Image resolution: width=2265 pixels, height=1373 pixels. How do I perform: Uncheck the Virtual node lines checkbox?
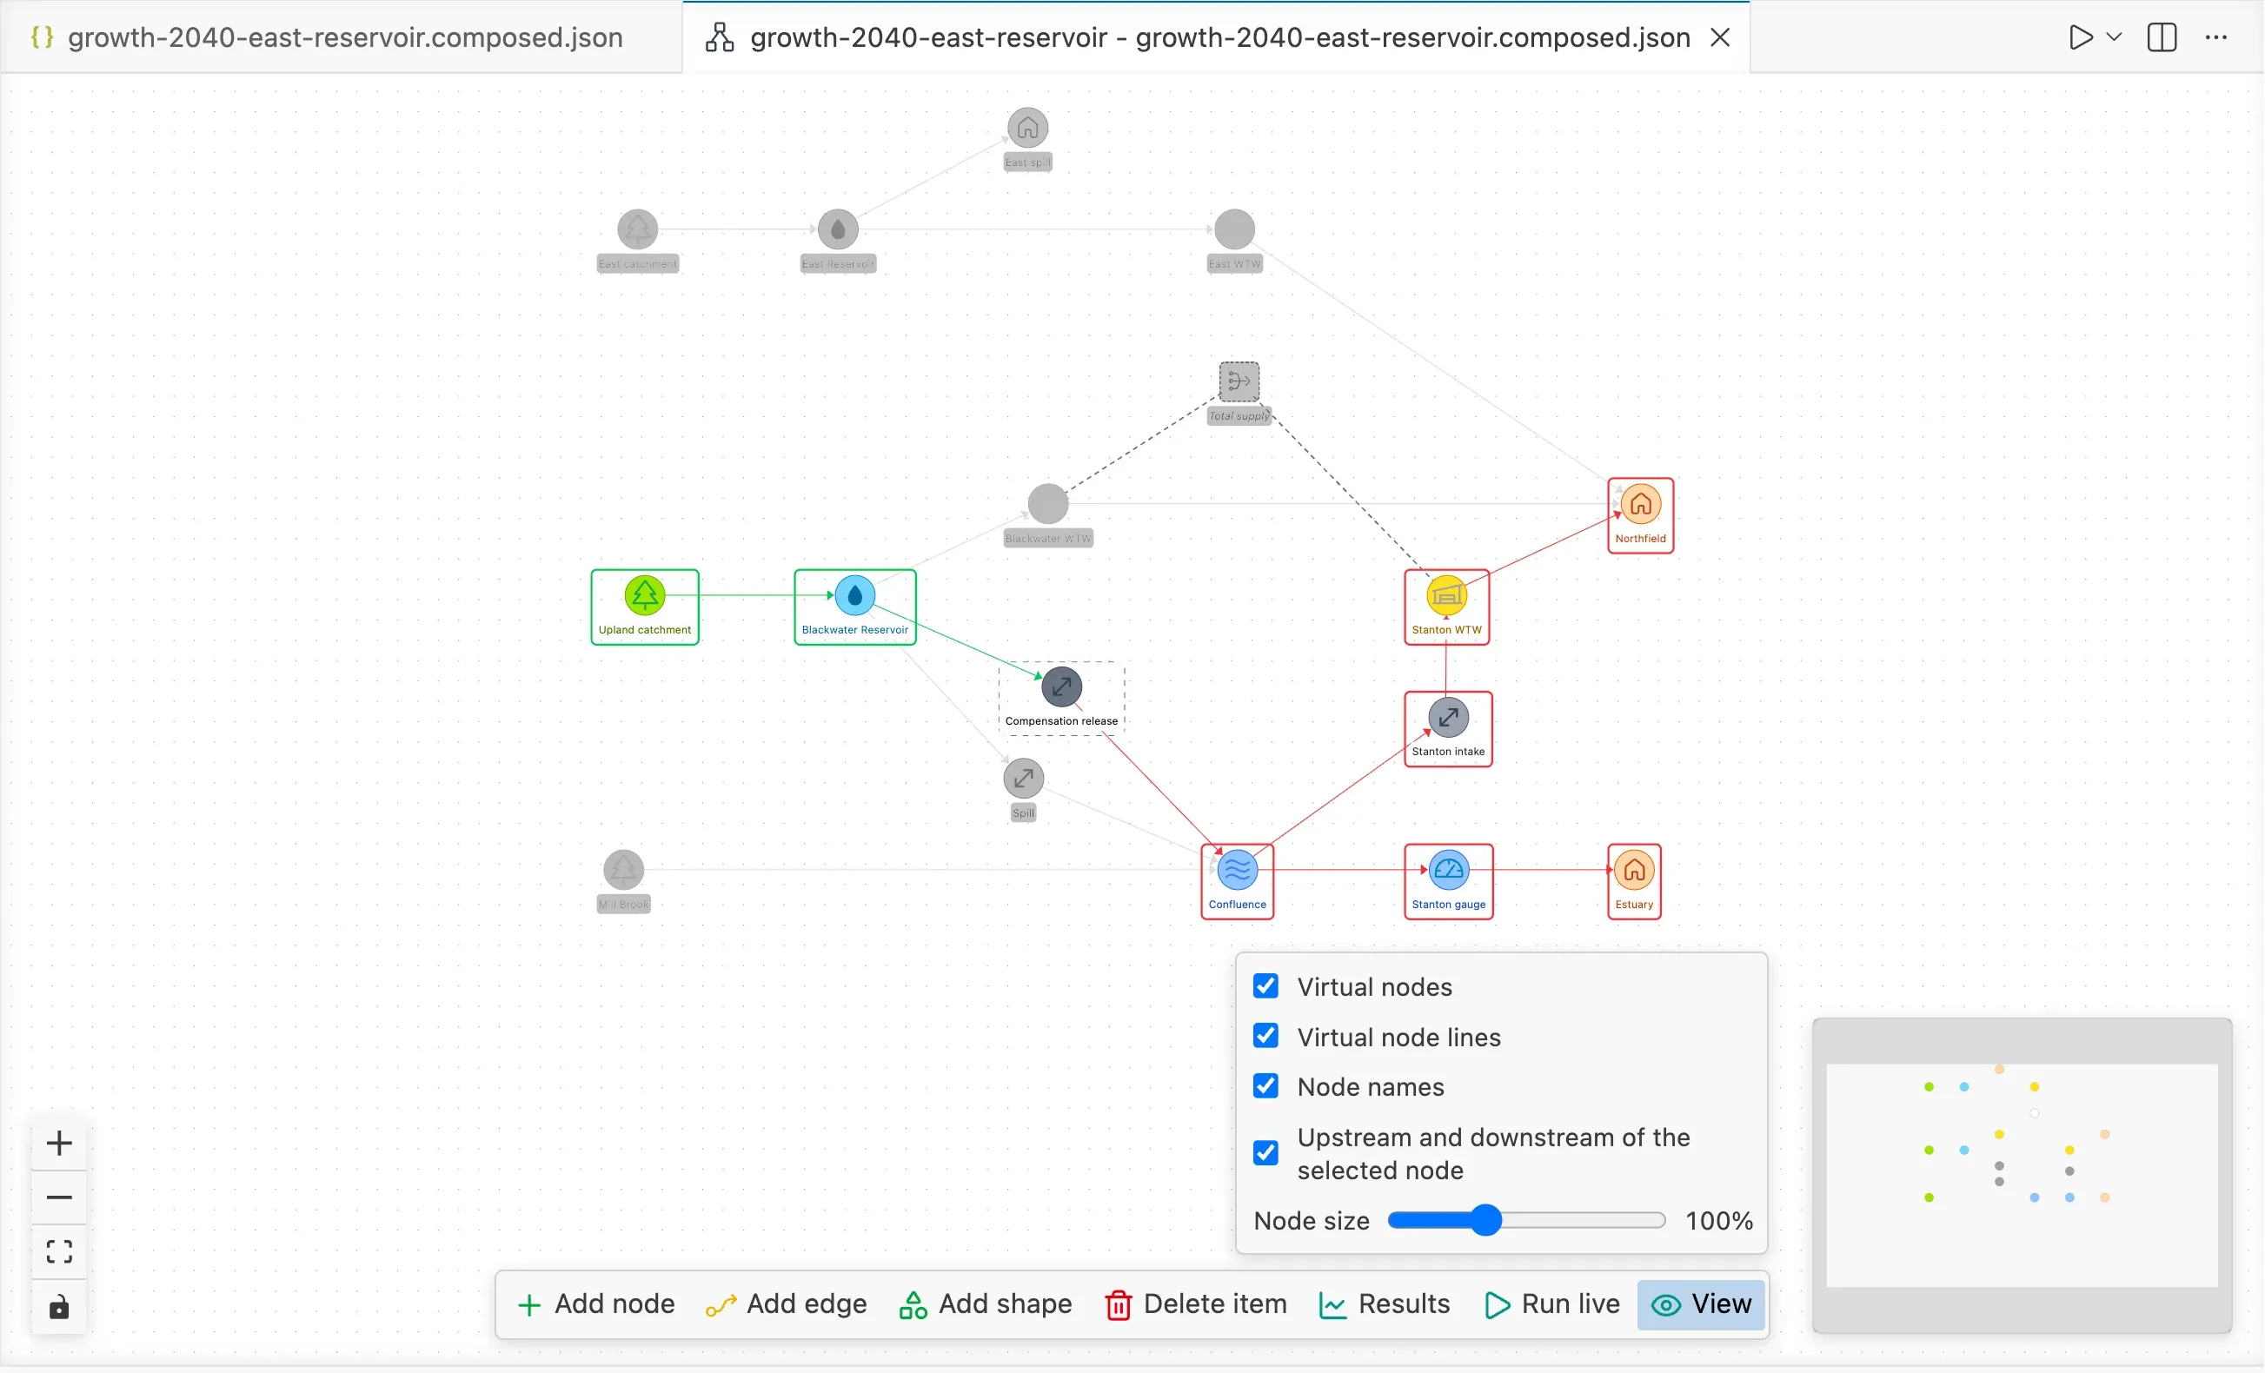pos(1265,1037)
